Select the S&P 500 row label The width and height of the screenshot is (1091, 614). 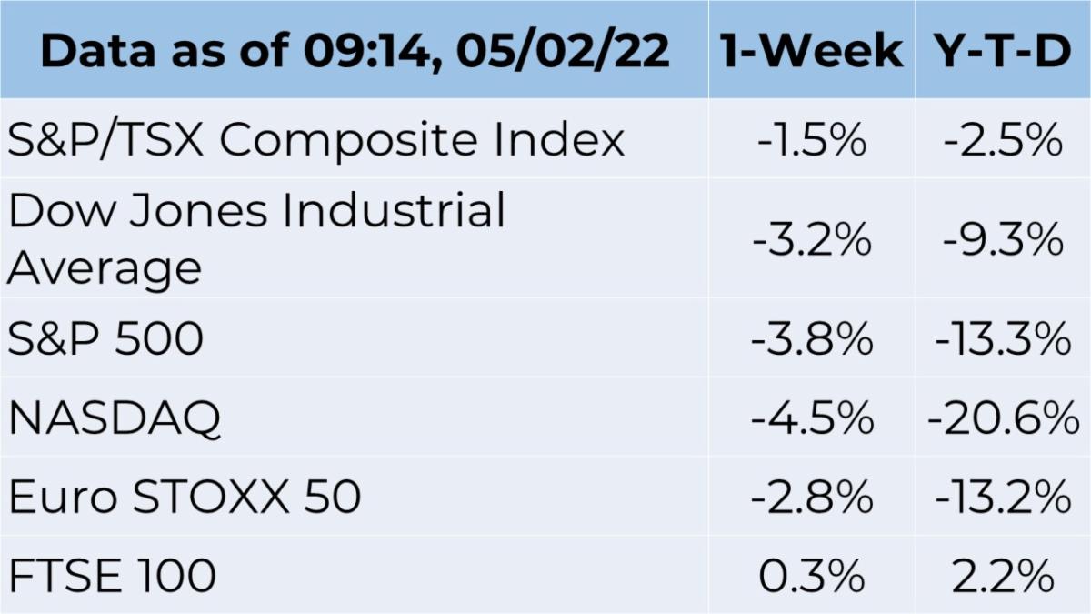(x=105, y=339)
